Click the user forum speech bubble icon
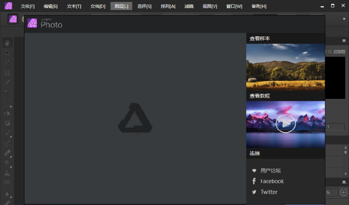 coord(254,170)
